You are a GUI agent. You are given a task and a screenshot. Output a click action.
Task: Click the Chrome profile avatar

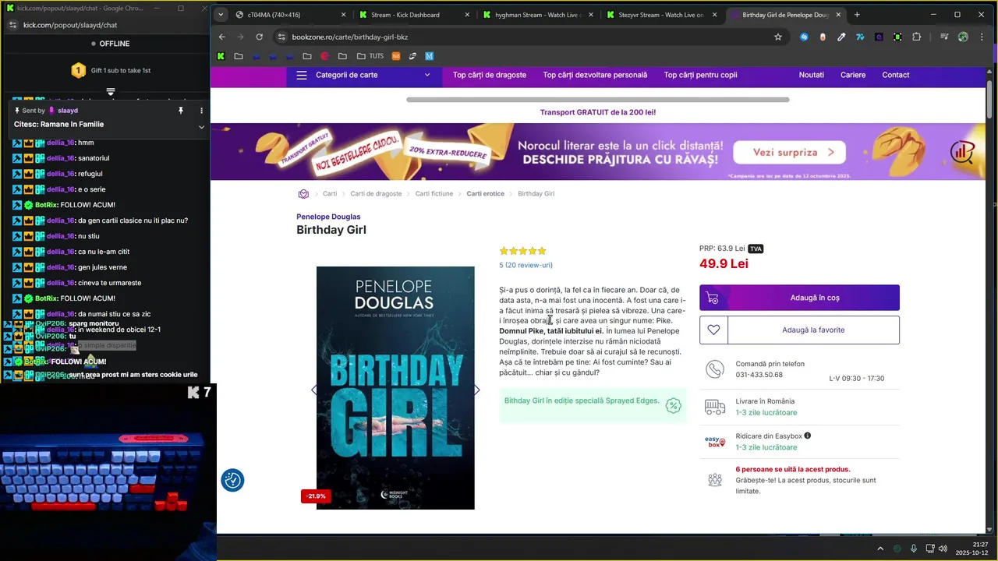tap(963, 37)
